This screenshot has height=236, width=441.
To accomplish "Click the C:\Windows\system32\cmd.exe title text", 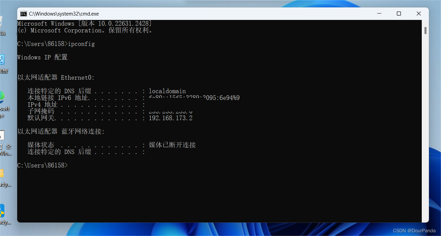I will coord(64,14).
